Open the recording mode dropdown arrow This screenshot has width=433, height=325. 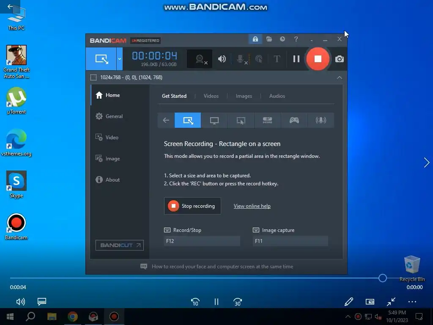click(x=120, y=58)
